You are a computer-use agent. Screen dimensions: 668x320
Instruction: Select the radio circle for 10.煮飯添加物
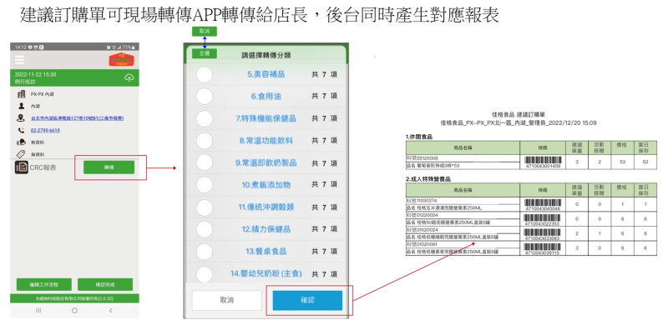point(205,185)
